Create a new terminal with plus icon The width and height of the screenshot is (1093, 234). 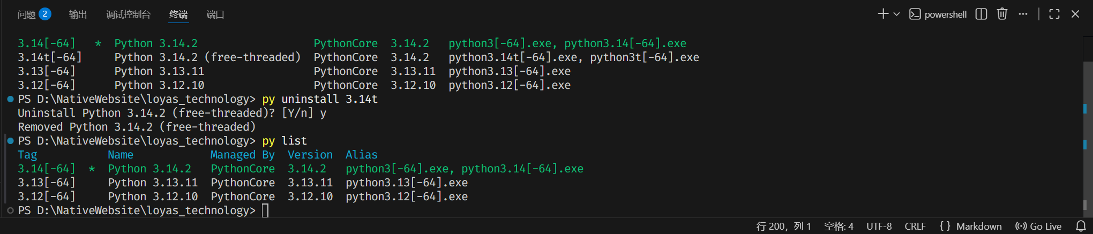pos(883,14)
